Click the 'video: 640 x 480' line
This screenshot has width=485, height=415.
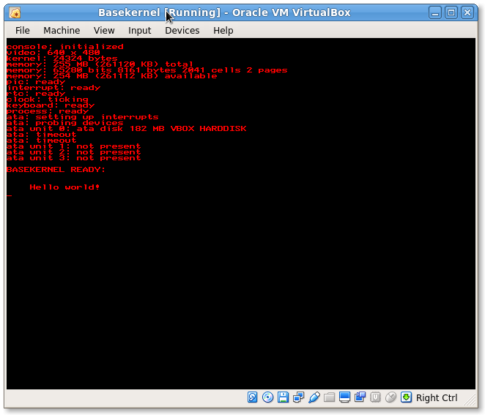pyautogui.click(x=53, y=53)
